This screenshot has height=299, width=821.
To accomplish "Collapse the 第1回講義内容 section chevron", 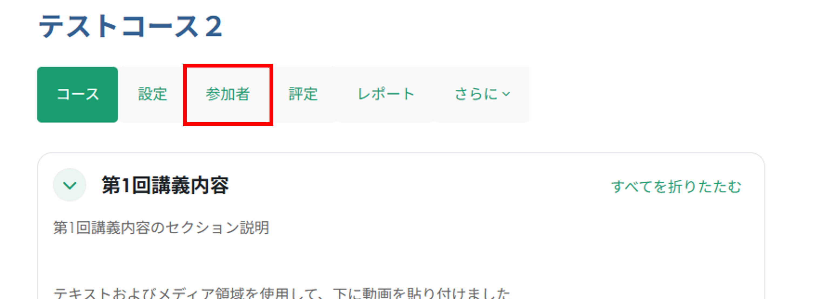I will [x=69, y=185].
